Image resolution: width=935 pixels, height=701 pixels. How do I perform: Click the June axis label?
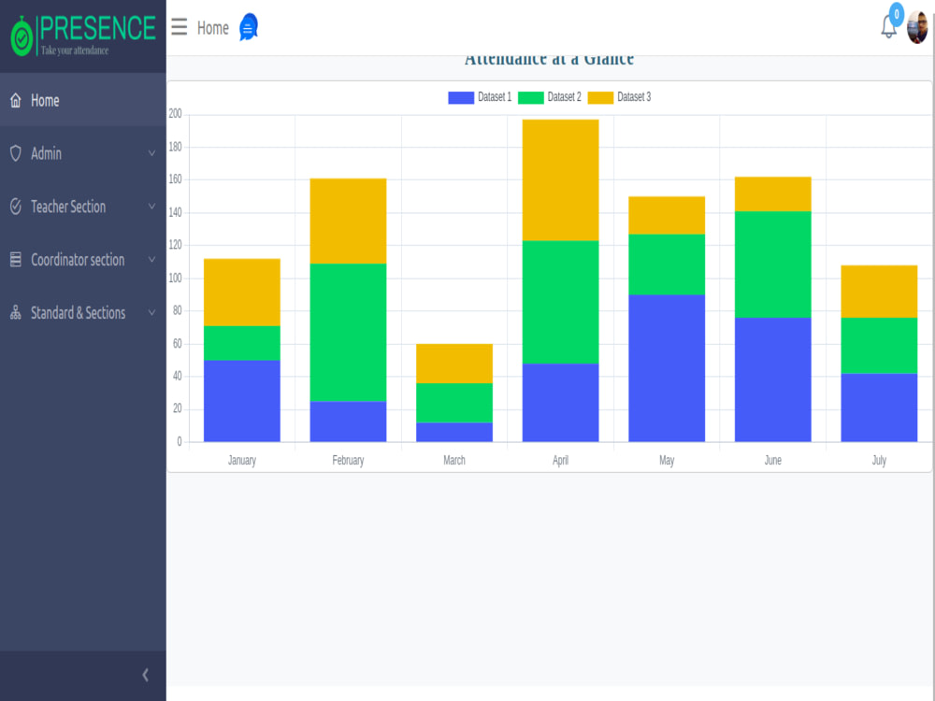[x=773, y=460]
